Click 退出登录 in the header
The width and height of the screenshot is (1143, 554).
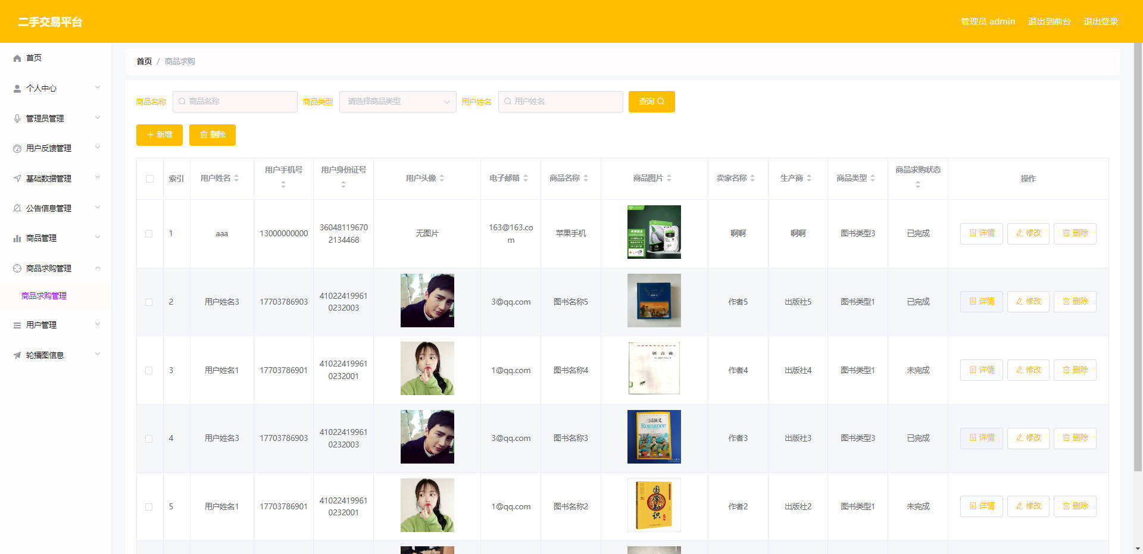tap(1101, 21)
